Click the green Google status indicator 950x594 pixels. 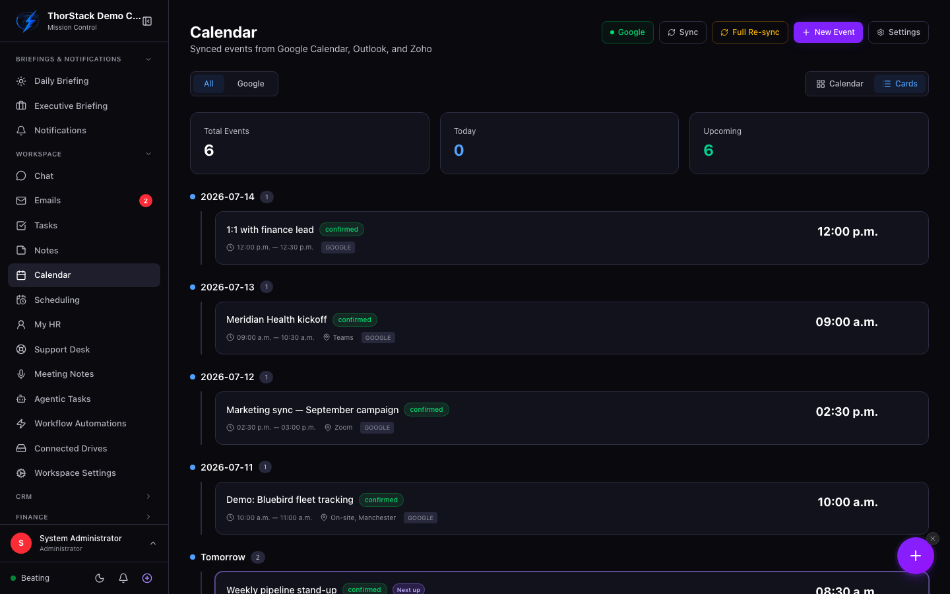click(x=627, y=32)
